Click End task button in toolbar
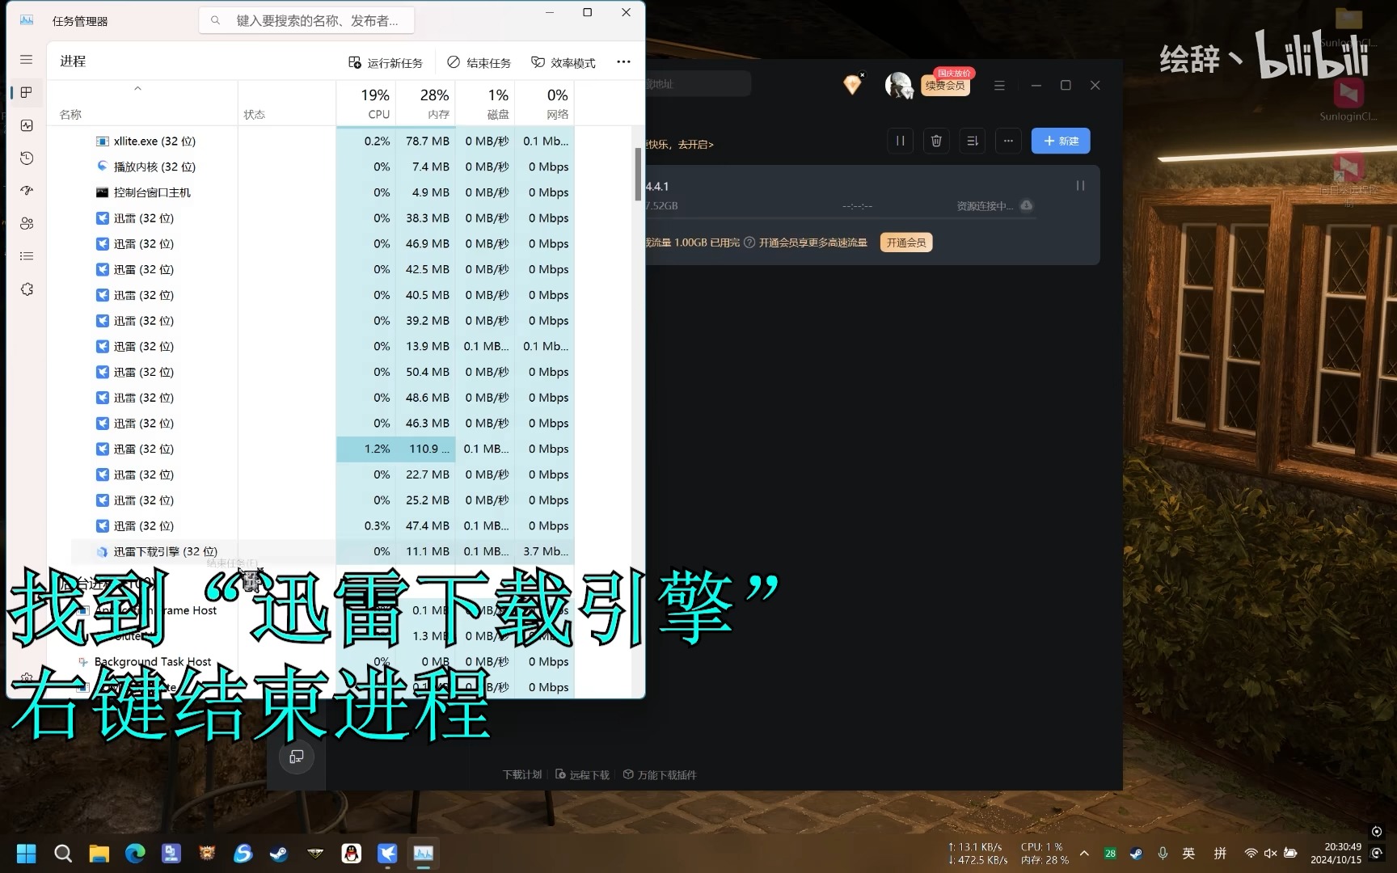 pyautogui.click(x=479, y=62)
